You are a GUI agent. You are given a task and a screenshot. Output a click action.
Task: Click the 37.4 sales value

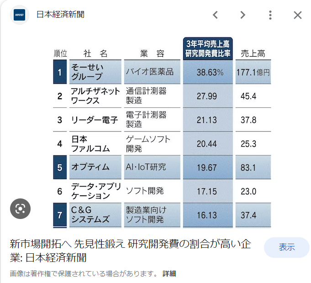point(248,215)
